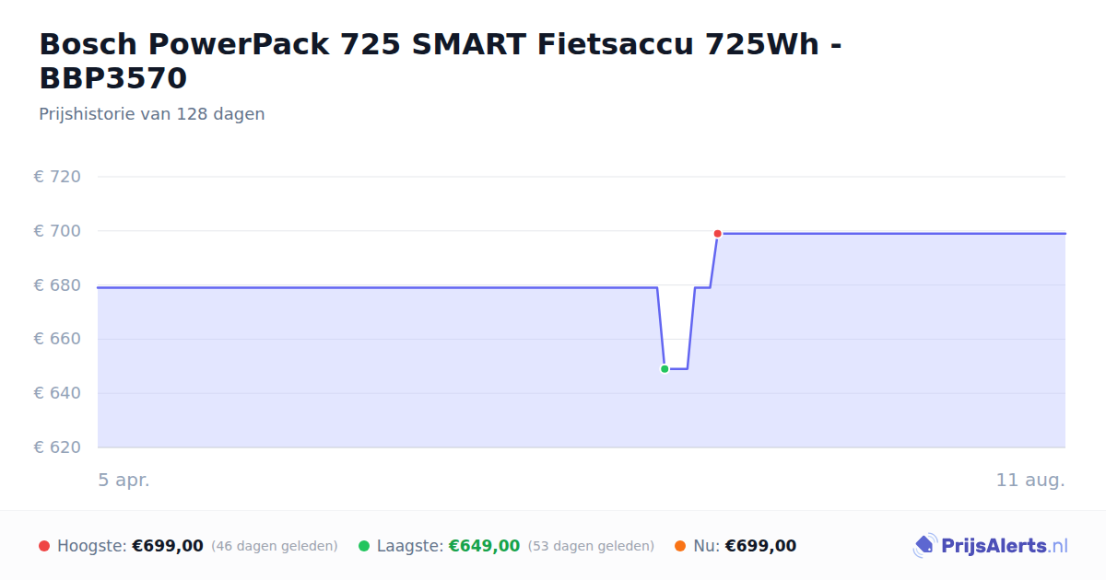Click the 53 dagen geleden note

(x=591, y=546)
